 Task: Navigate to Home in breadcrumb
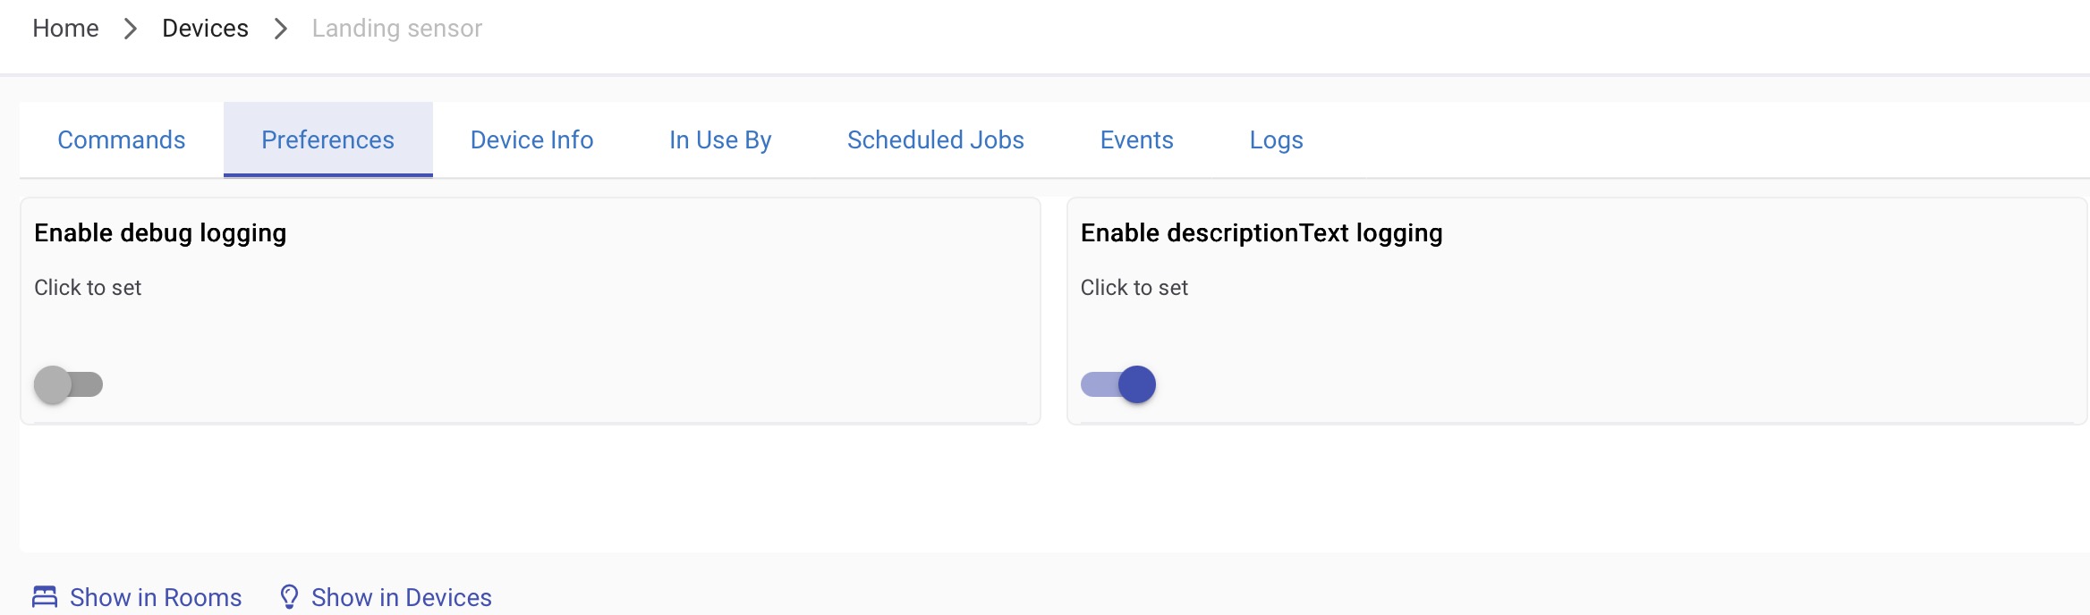[x=65, y=29]
